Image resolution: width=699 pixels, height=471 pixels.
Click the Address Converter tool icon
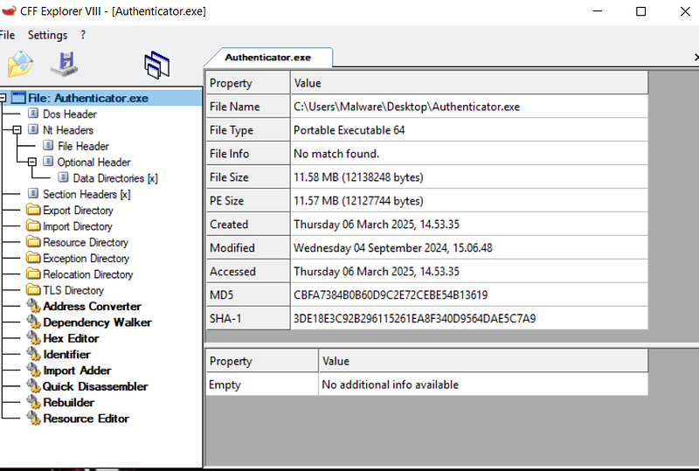33,307
